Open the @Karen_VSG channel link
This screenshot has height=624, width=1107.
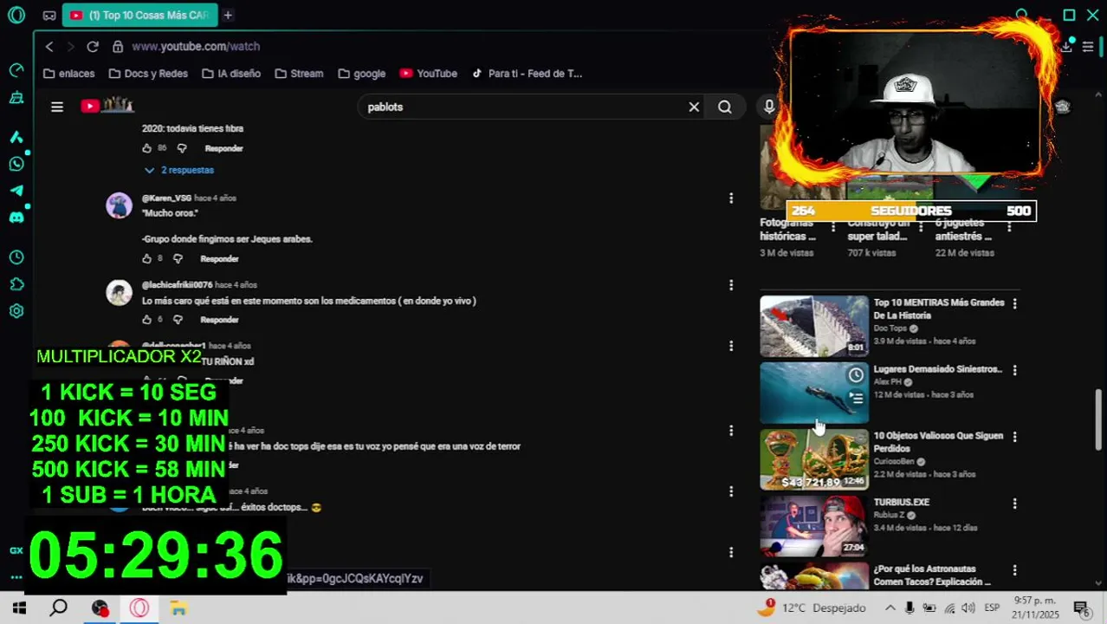point(166,198)
